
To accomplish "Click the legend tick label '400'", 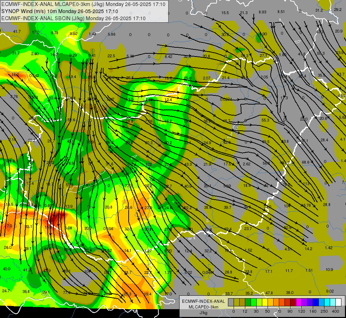I will tap(335, 311).
